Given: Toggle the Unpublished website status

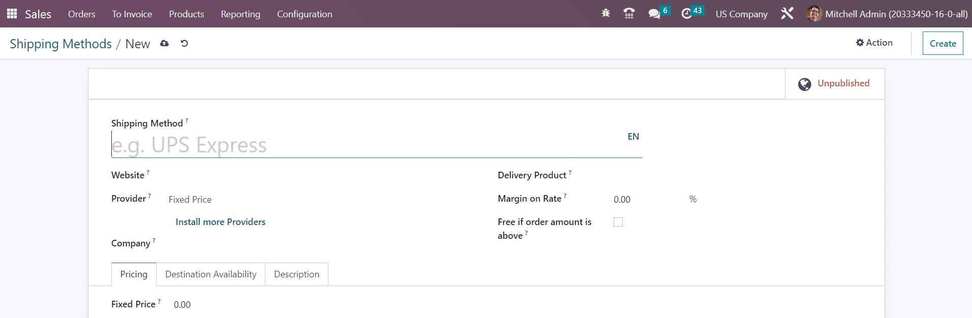Looking at the screenshot, I should tap(834, 84).
